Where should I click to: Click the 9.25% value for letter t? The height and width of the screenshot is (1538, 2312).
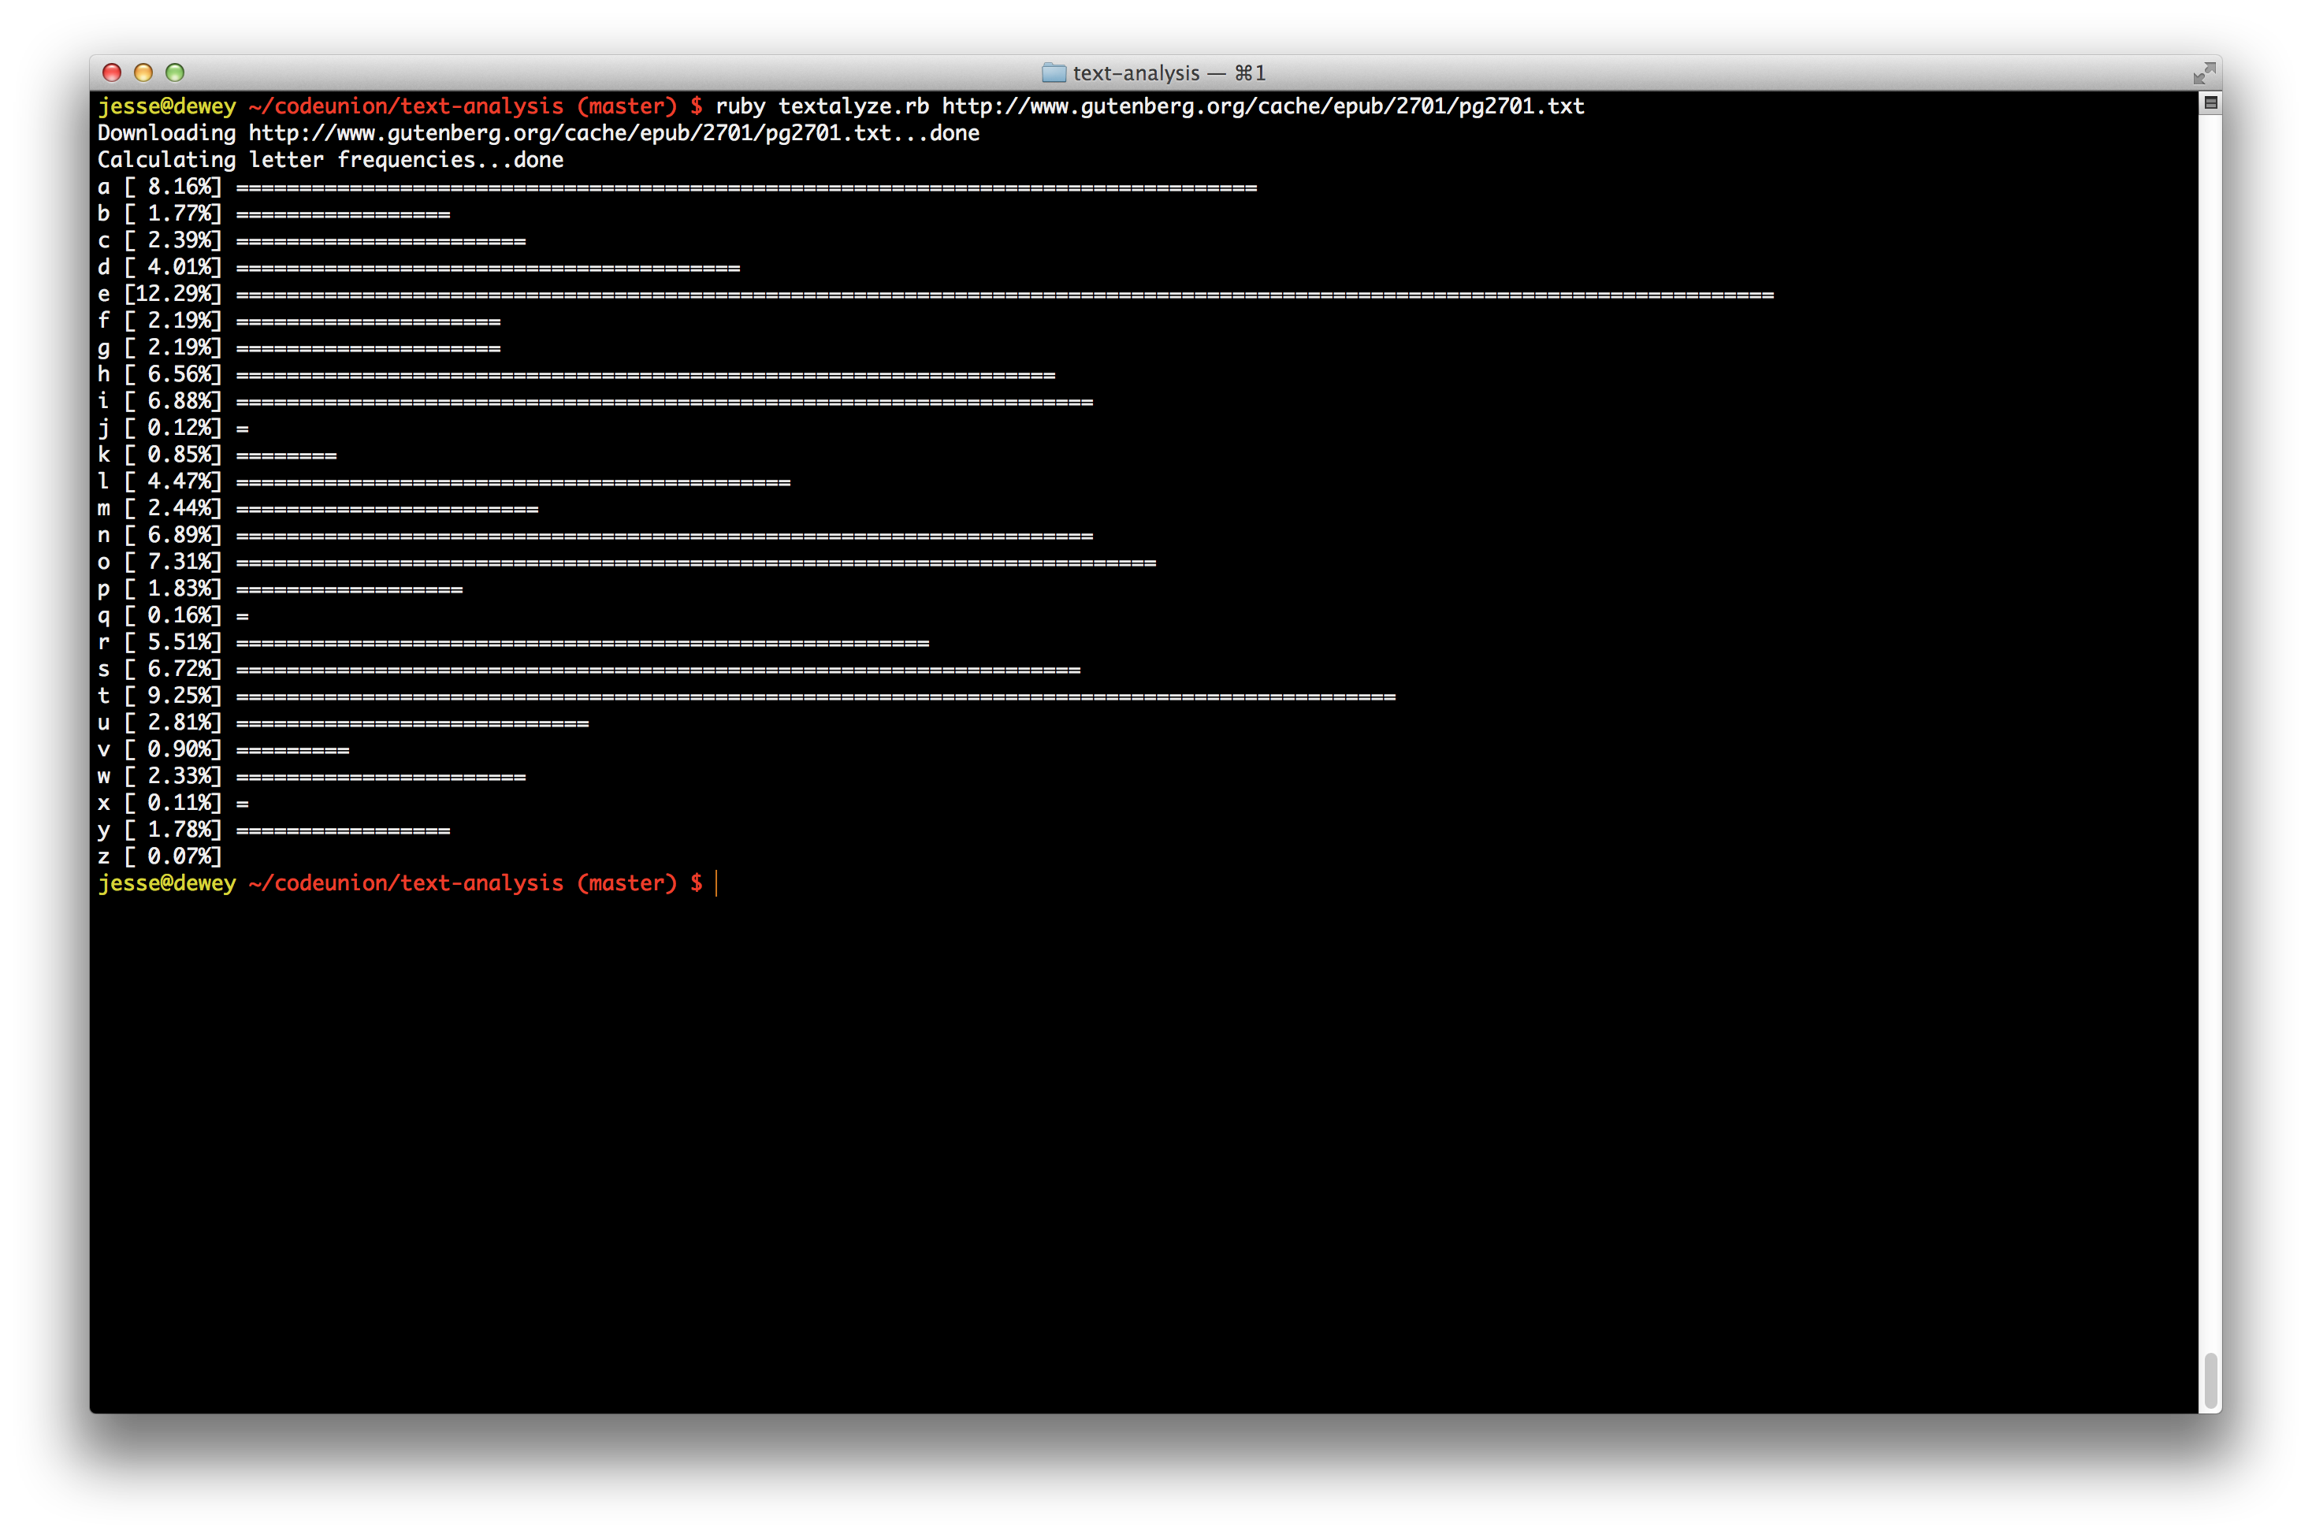point(179,696)
